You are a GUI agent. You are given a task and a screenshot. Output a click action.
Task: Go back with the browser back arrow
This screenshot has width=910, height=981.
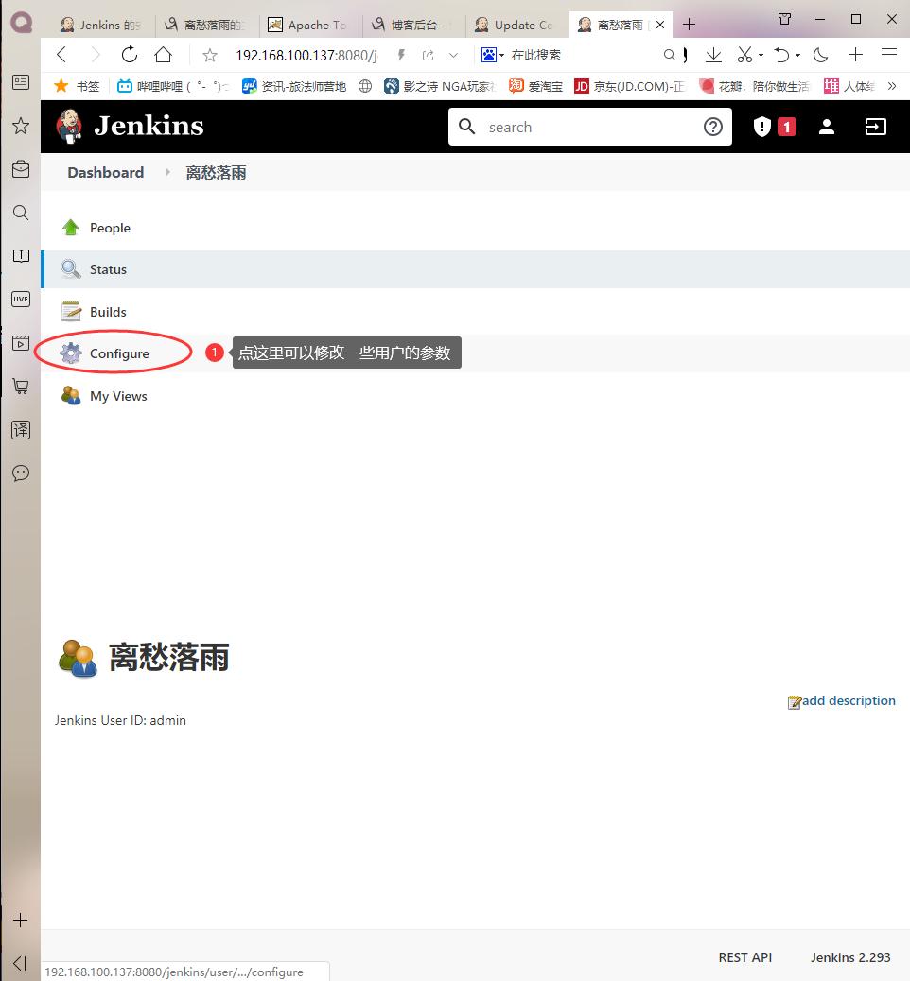tap(61, 55)
